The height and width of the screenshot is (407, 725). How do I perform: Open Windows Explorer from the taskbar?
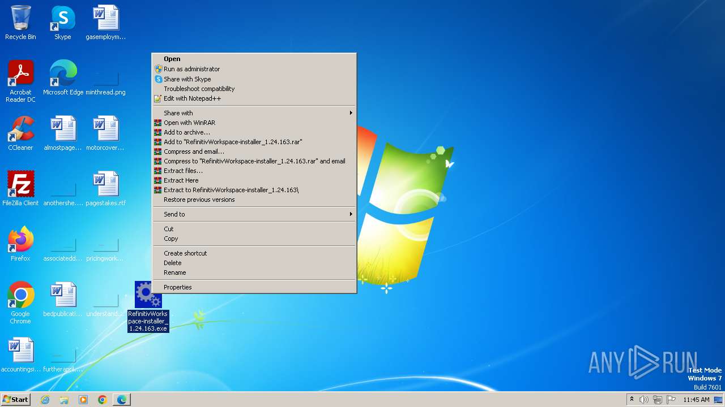64,400
